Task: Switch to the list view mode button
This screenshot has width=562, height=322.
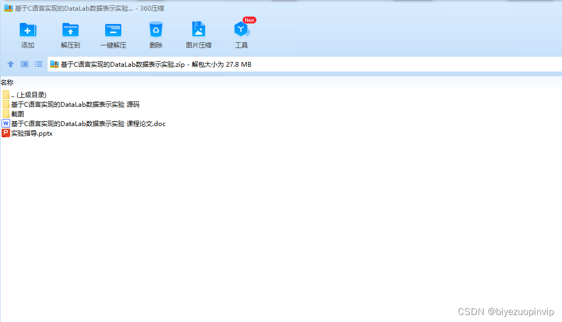Action: pos(38,64)
